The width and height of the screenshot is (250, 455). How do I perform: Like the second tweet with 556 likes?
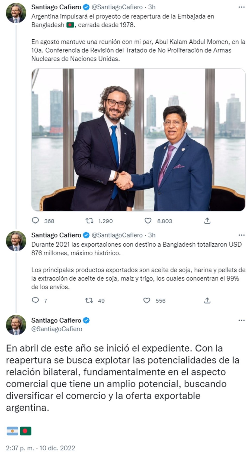tap(147, 300)
